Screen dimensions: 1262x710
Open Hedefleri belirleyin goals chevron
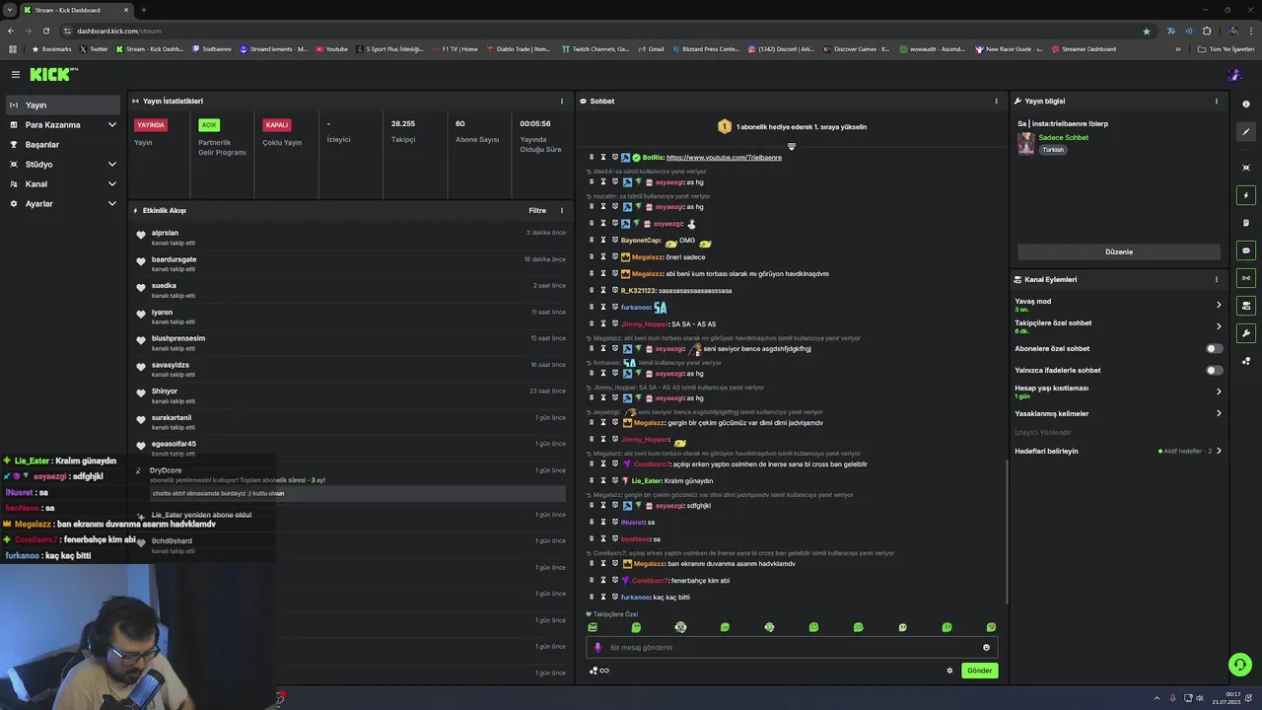tap(1219, 451)
